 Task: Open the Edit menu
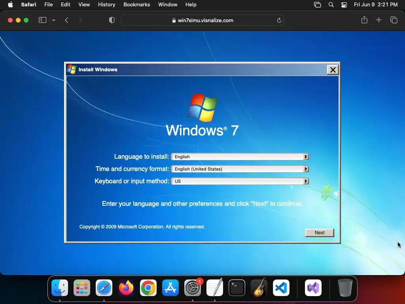coord(65,4)
